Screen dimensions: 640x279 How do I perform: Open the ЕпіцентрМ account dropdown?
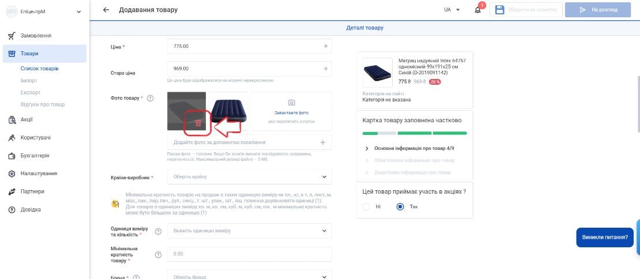pyautogui.click(x=79, y=12)
